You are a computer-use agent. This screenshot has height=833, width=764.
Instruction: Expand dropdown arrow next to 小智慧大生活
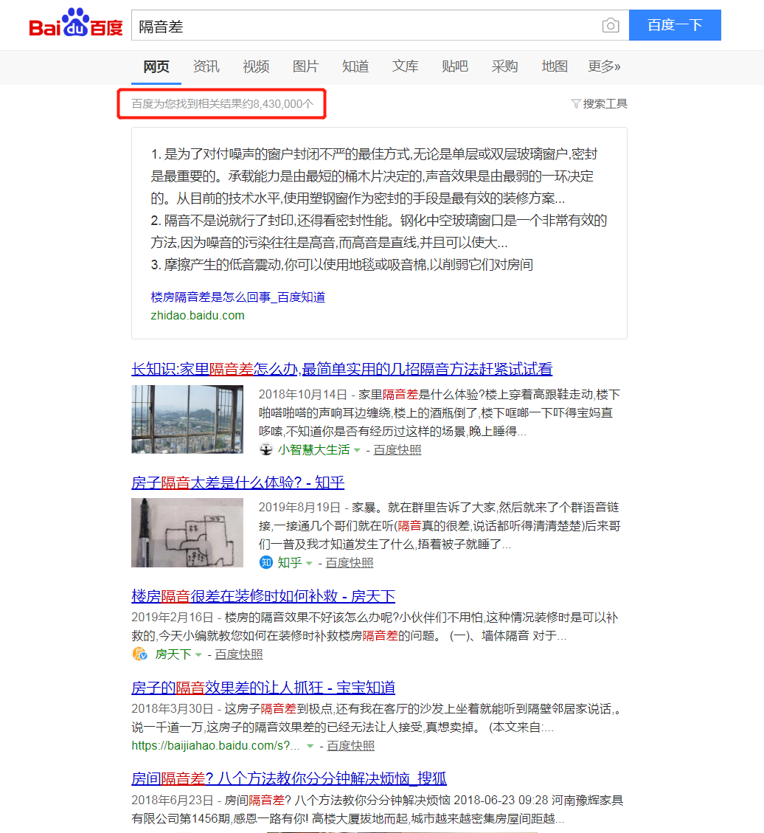(357, 450)
